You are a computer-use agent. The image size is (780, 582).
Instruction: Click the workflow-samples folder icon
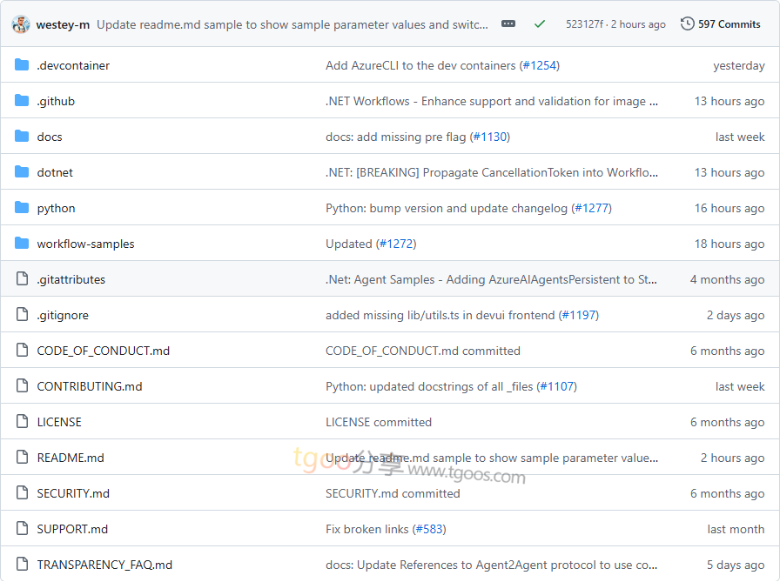(x=22, y=244)
